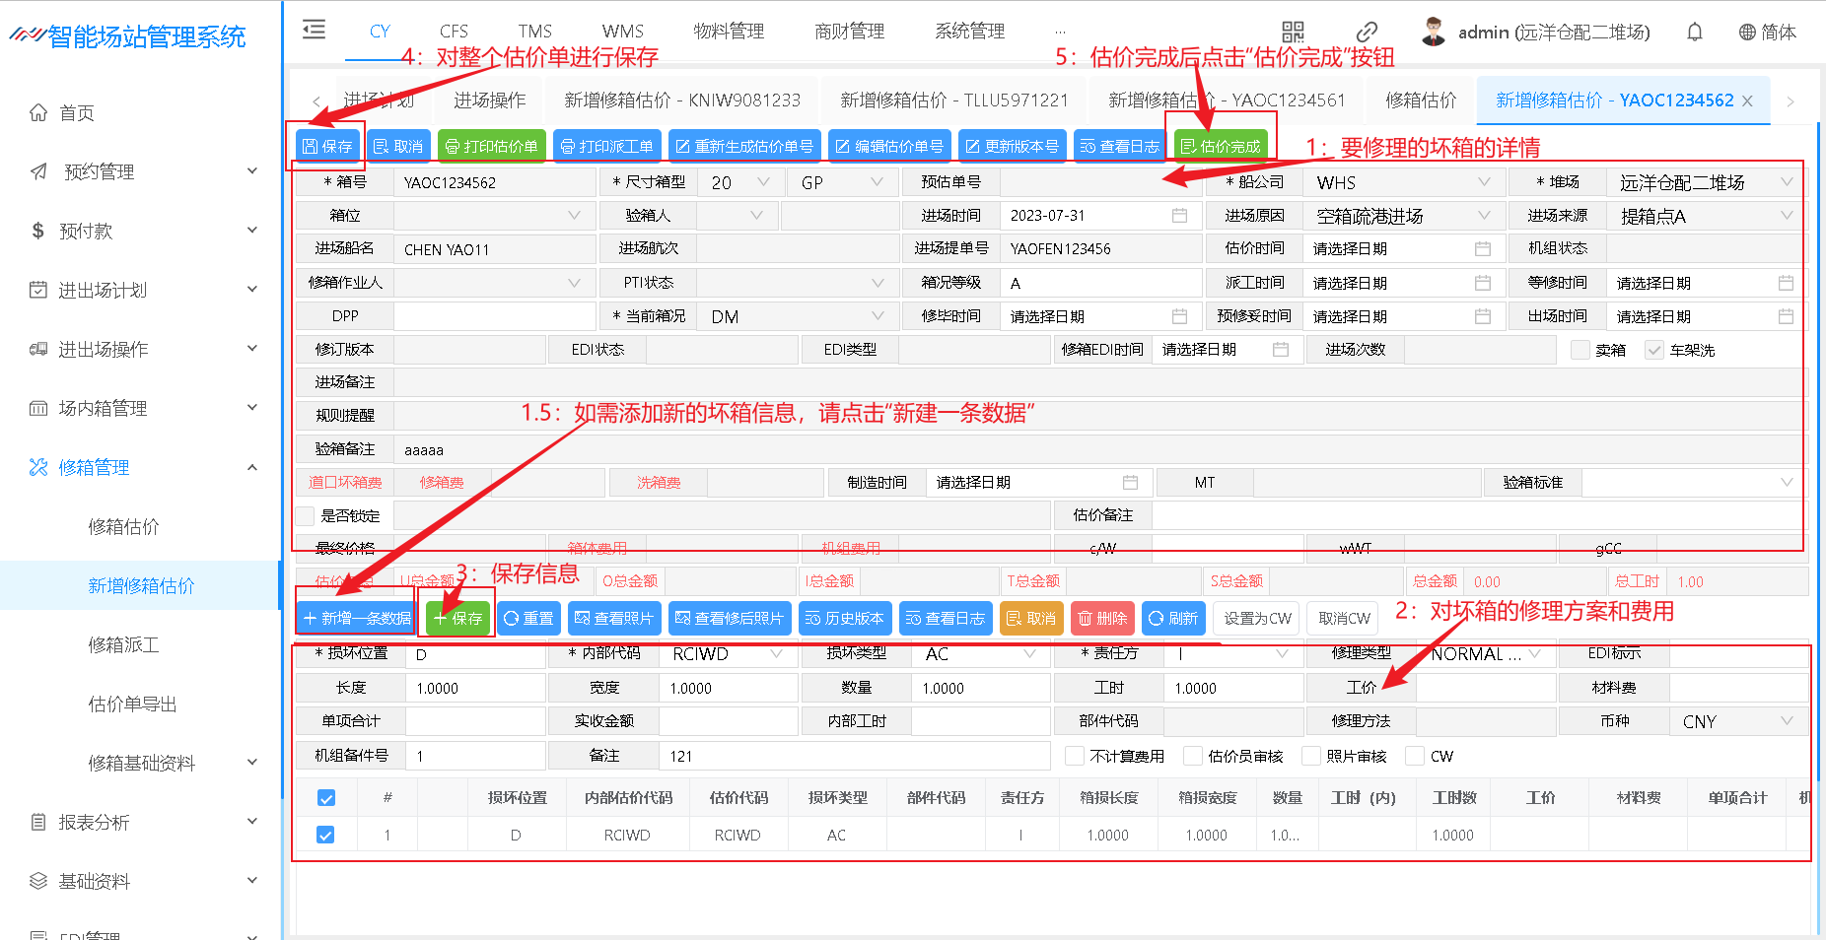This screenshot has height=940, width=1826.
Task: Enable the 不计算费用 checkbox
Action: coord(1075,756)
